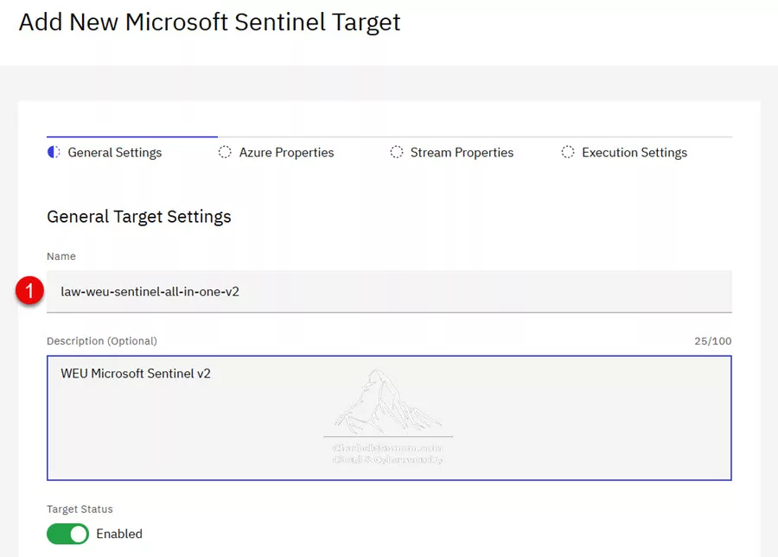
Task: Click the Add New Microsoft Sentinel Target title
Action: (209, 22)
